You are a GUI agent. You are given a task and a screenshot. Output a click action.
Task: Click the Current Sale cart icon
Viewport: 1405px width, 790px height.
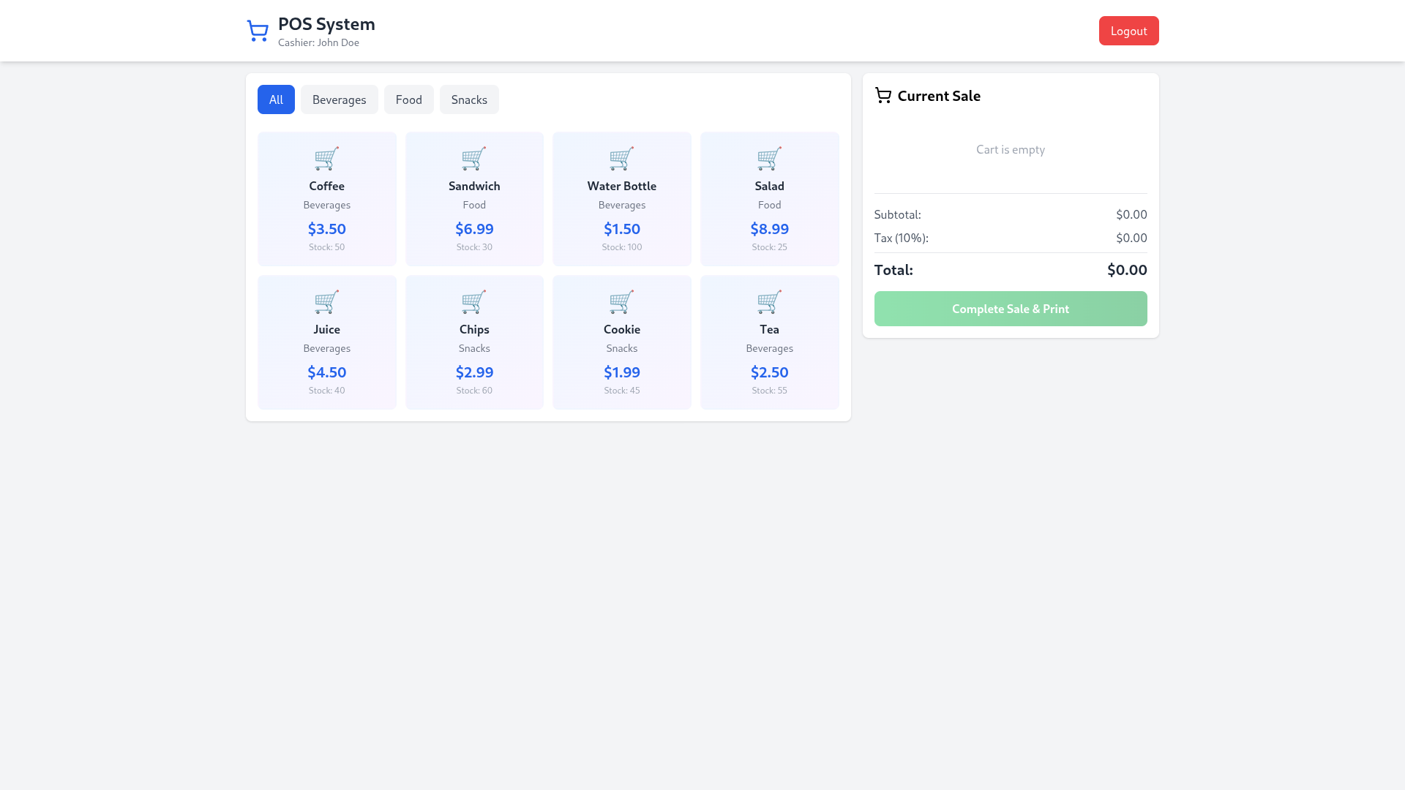point(883,96)
